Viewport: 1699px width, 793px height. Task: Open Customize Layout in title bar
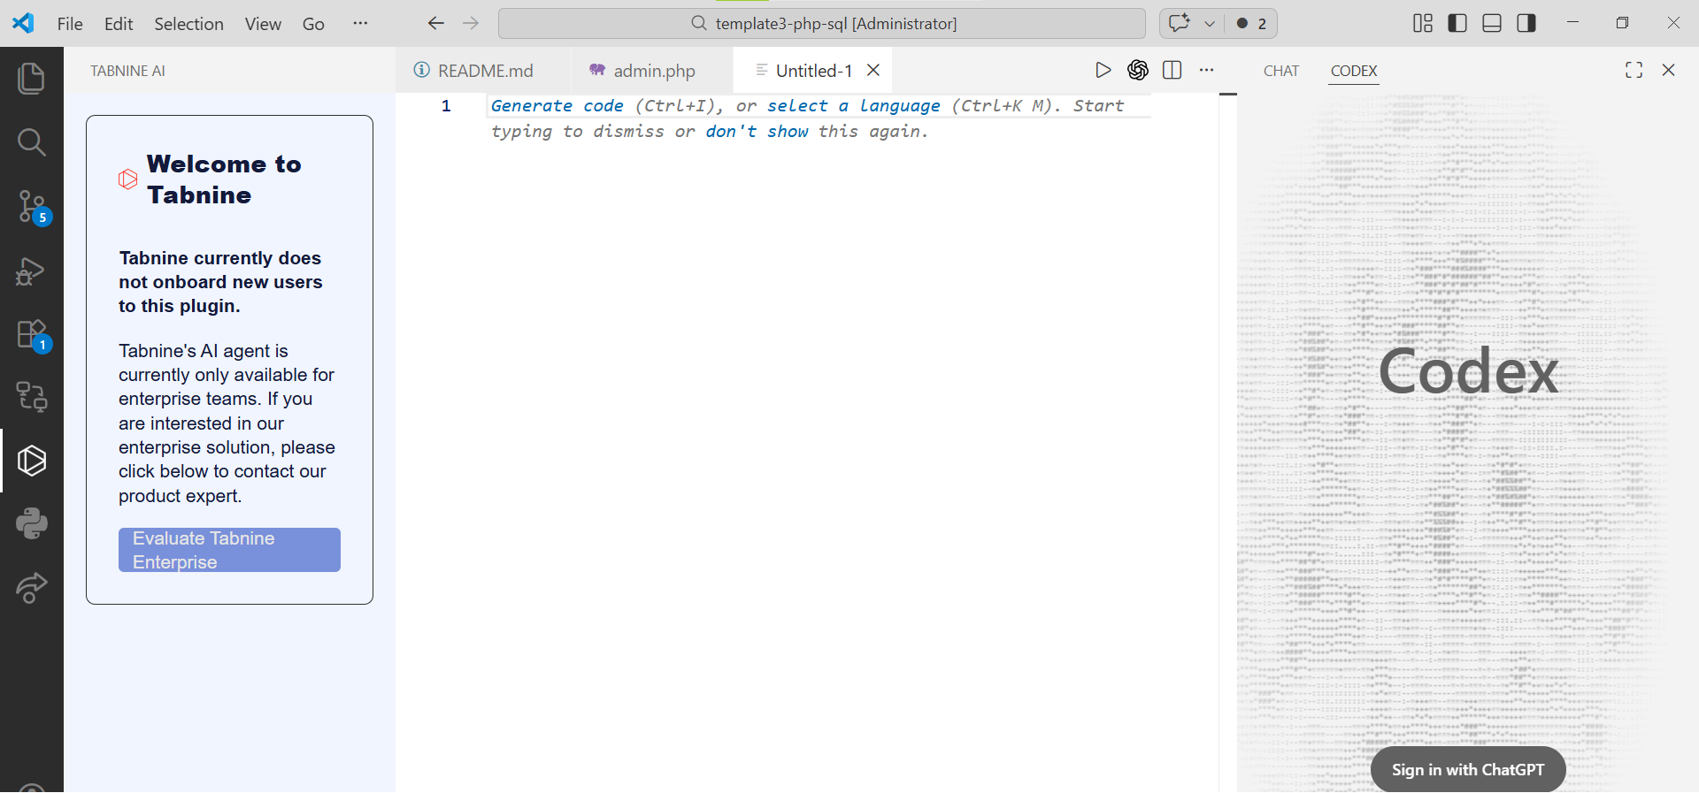click(1423, 23)
